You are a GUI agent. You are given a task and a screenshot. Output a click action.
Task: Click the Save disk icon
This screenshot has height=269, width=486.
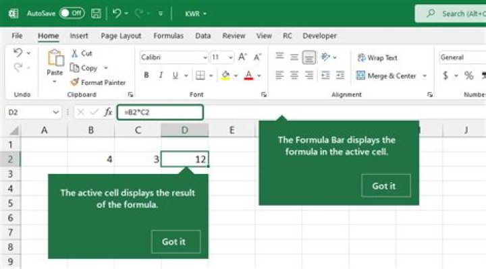pyautogui.click(x=96, y=13)
